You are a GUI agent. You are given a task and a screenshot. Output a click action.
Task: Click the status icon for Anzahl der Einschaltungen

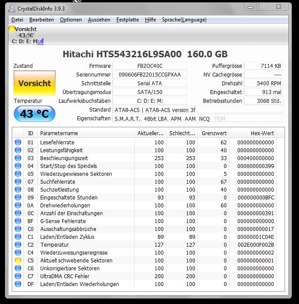[x=18, y=213]
